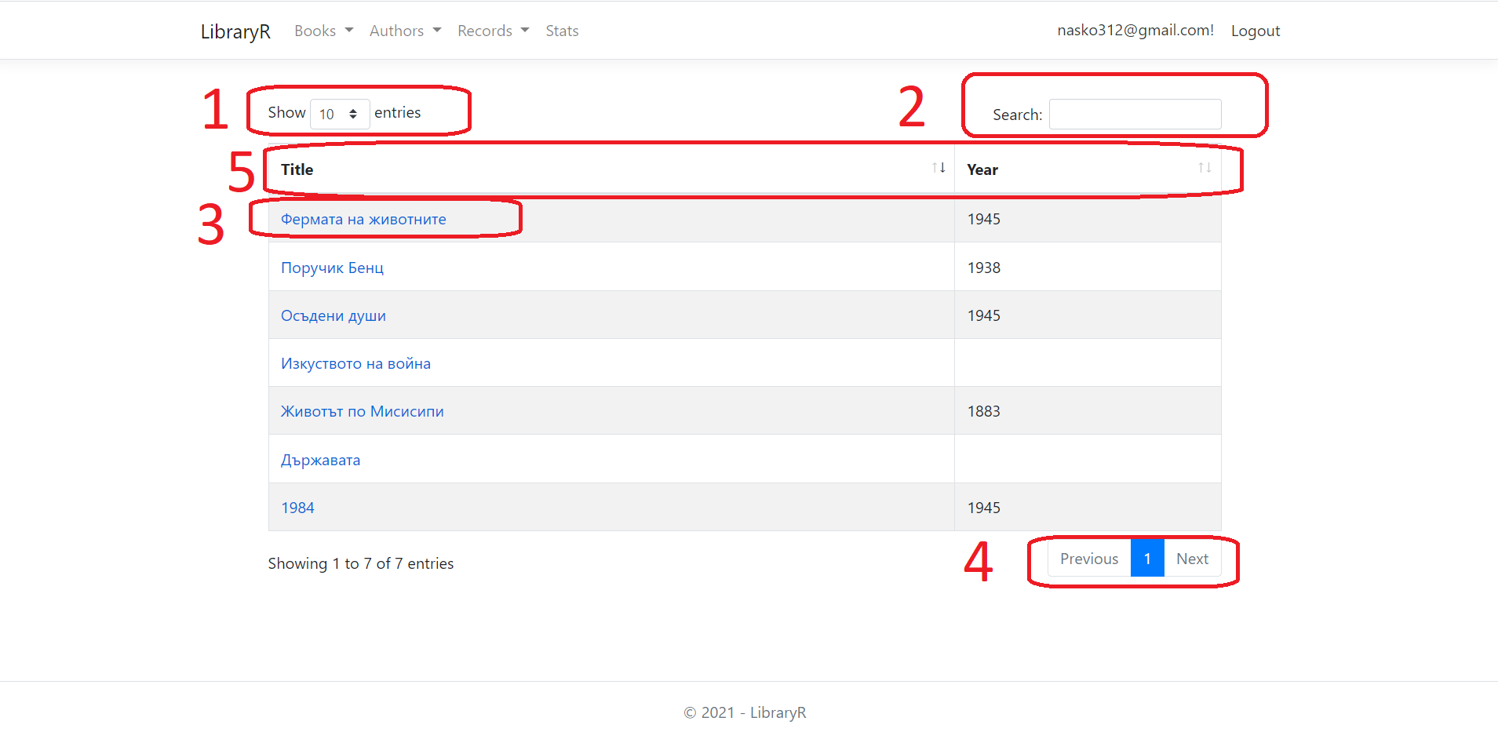Screen dimensions: 1498x732
Task: Open the book Животът по Мисисипи
Action: click(362, 410)
